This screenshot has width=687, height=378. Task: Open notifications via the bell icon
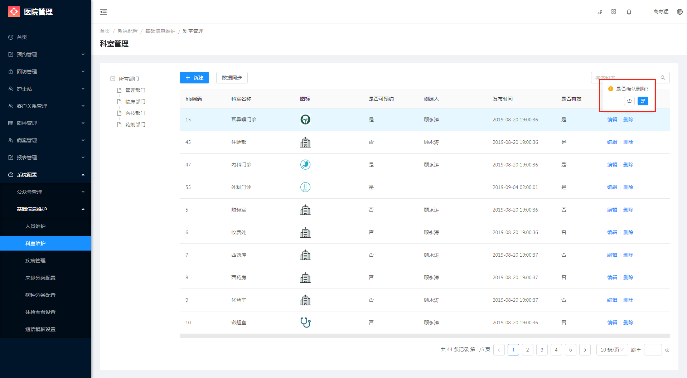pos(629,12)
